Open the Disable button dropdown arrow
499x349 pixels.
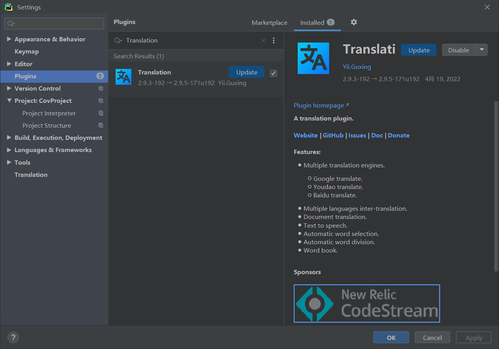click(482, 50)
